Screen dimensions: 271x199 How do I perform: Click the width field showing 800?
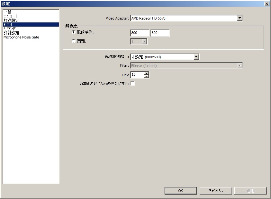tap(140, 33)
